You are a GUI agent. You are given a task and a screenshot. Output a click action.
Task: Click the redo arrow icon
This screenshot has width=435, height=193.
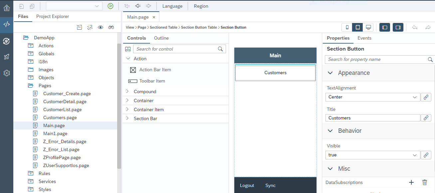coord(428,27)
